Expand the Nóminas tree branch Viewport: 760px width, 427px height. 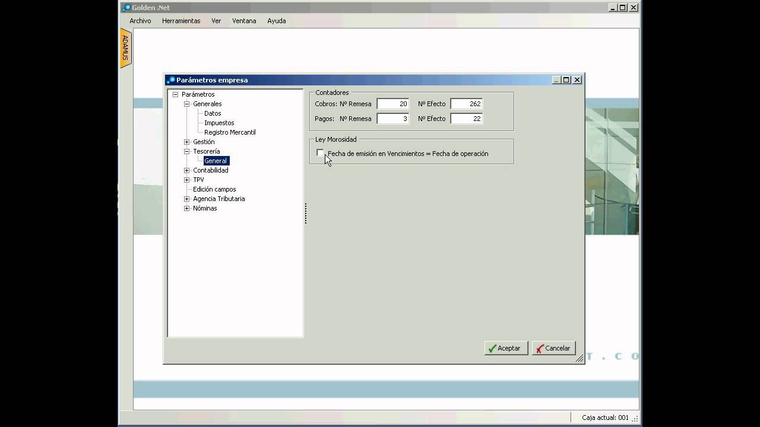(186, 208)
